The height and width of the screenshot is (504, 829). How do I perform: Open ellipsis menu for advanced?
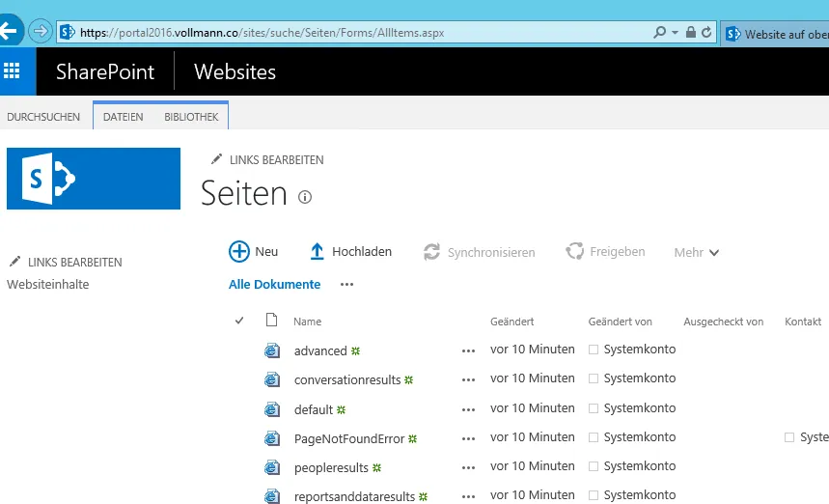[468, 350]
